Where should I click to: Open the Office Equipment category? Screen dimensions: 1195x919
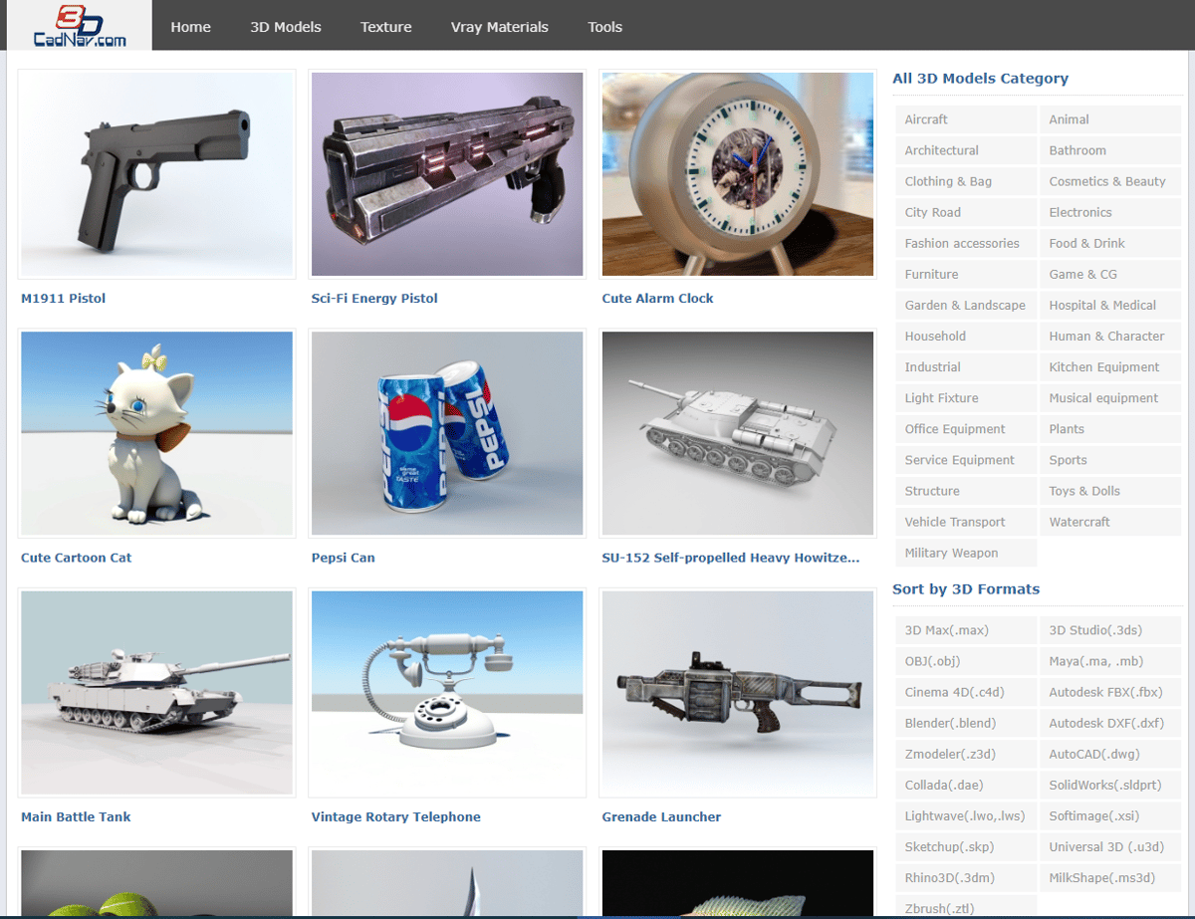pyautogui.click(x=966, y=429)
